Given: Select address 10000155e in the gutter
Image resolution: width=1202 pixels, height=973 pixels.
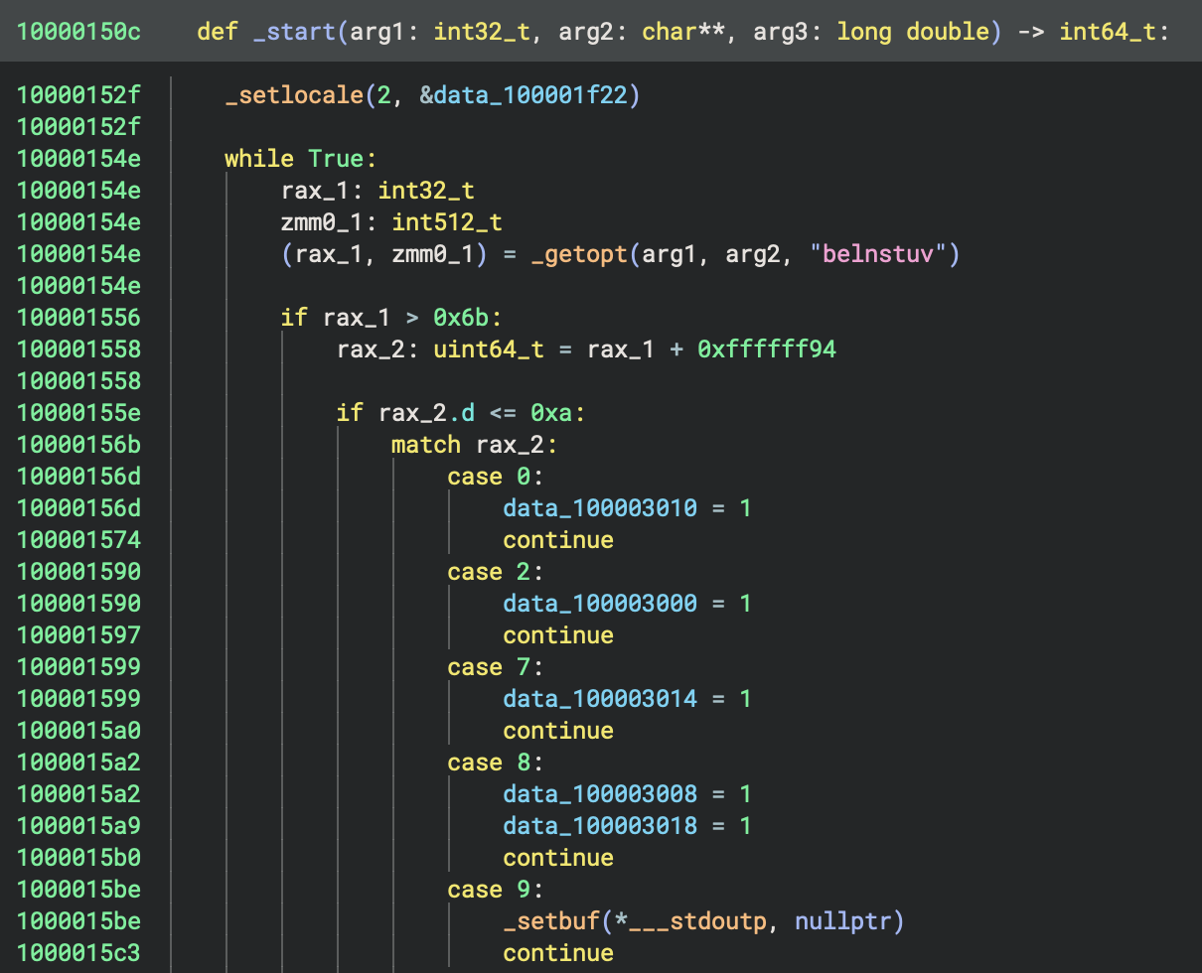Looking at the screenshot, I should click(78, 413).
